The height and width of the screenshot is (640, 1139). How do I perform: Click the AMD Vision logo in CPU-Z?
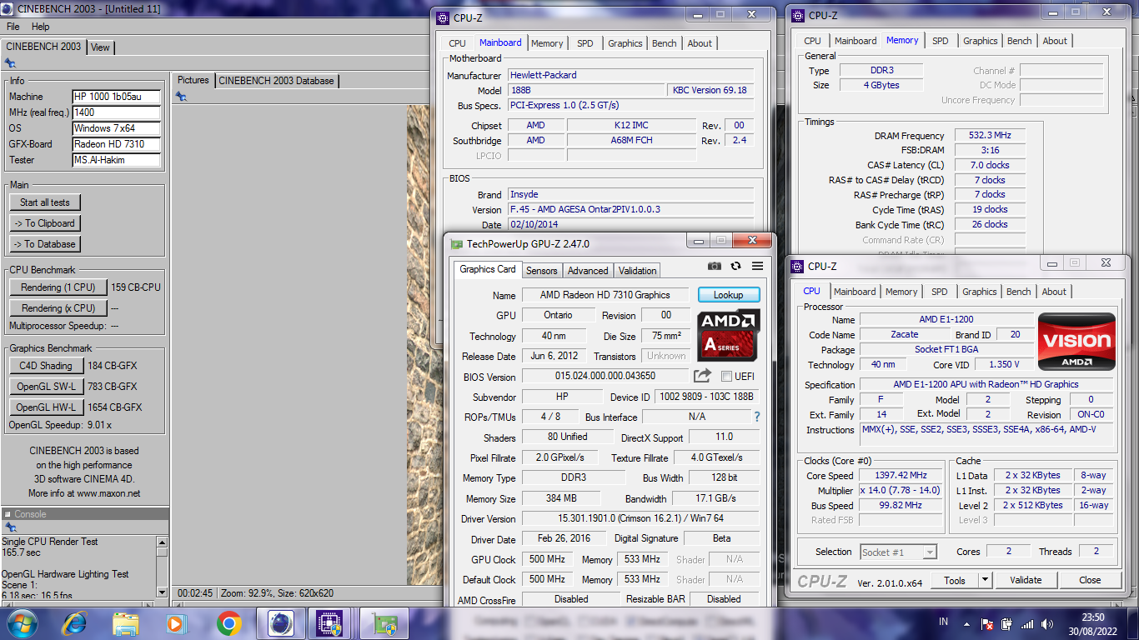1076,342
